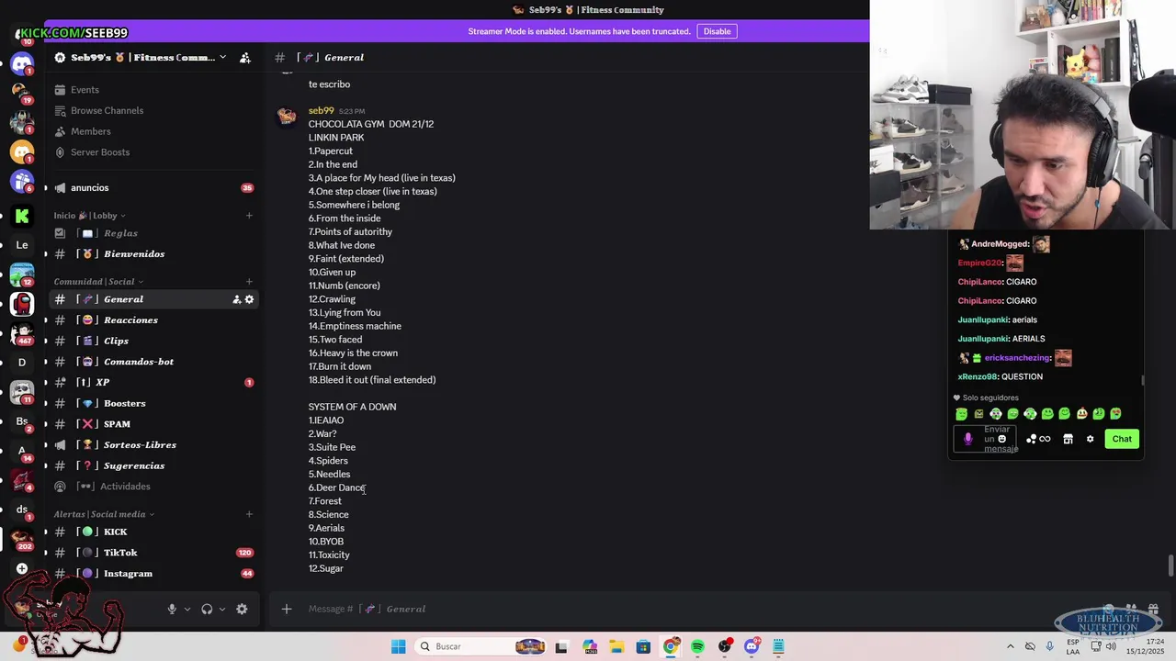
Task: Click the microphone mute icon
Action: click(x=172, y=609)
